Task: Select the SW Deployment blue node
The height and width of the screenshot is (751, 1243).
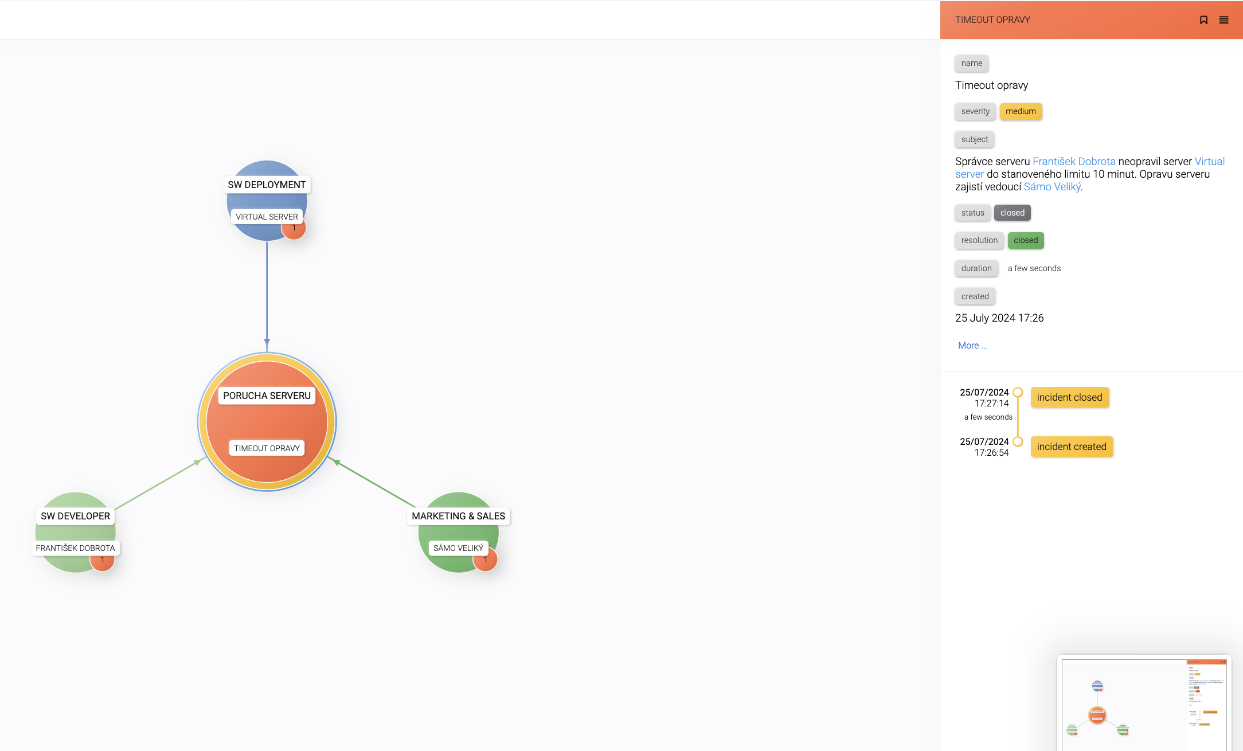Action: point(266,200)
